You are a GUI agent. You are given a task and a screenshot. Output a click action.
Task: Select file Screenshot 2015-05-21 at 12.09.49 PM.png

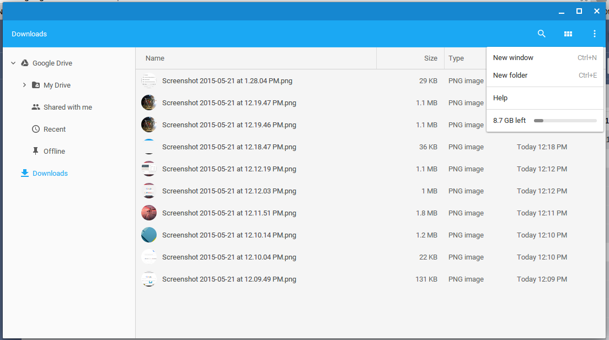tap(229, 279)
